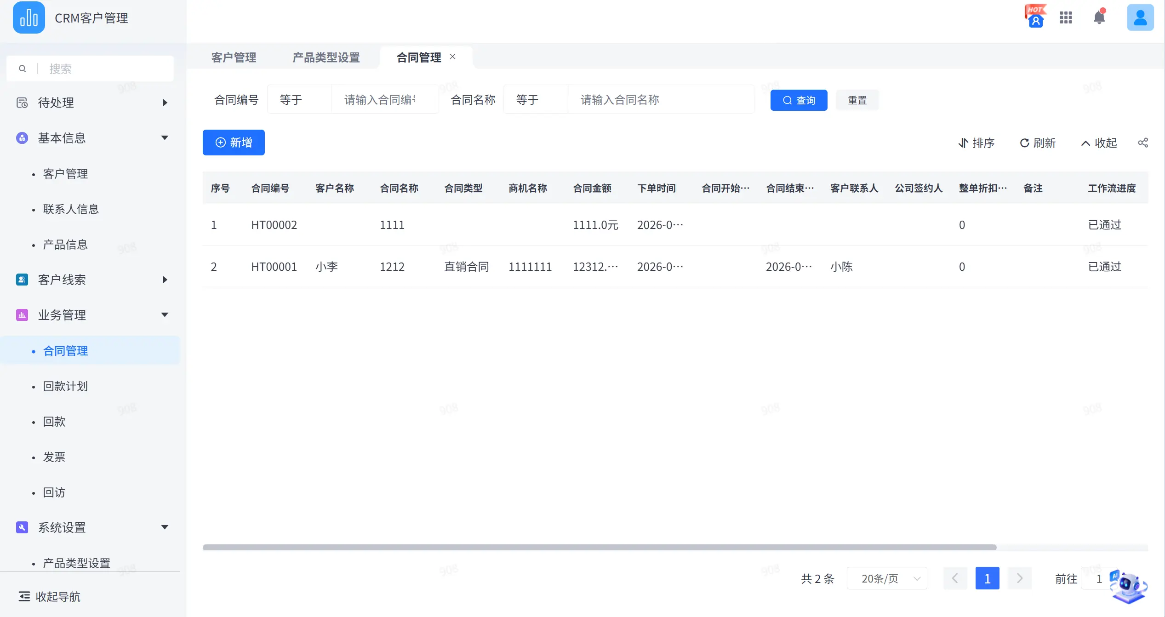Toggle sorting with 排序
1165x617 pixels.
click(x=976, y=143)
